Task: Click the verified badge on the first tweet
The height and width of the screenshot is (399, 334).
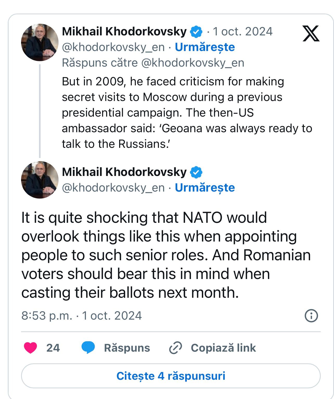Action: [x=196, y=32]
